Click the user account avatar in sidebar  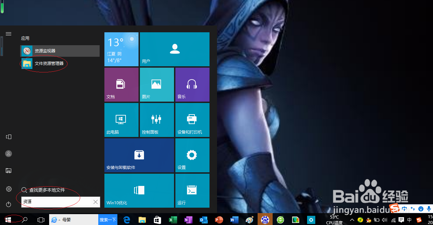point(9,154)
